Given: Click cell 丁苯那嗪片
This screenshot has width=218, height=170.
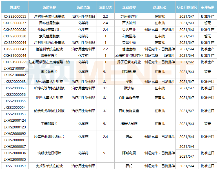Looking at the screenshot, I should coord(49,124).
